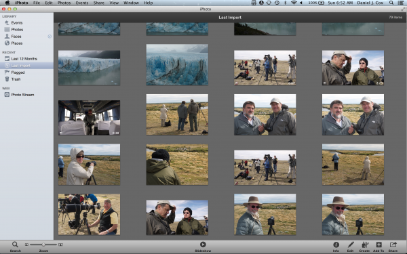Select the large blue glacier close-up photo

tap(177, 64)
